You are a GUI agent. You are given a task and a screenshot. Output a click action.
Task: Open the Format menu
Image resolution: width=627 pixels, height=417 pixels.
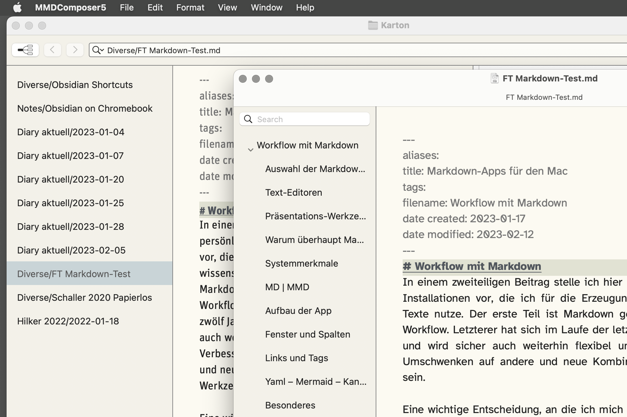190,8
